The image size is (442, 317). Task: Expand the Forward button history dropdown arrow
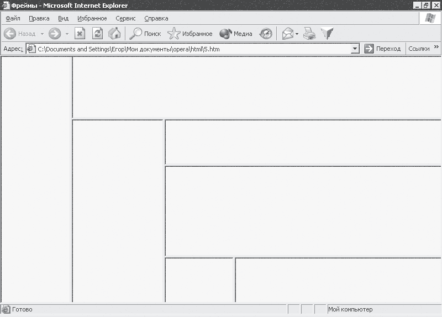(67, 34)
